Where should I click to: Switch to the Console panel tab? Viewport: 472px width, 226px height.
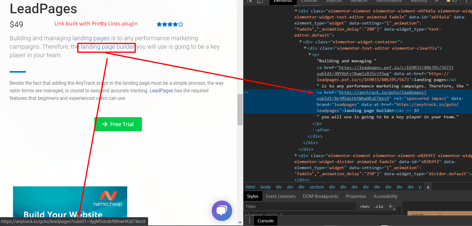(309, 1)
